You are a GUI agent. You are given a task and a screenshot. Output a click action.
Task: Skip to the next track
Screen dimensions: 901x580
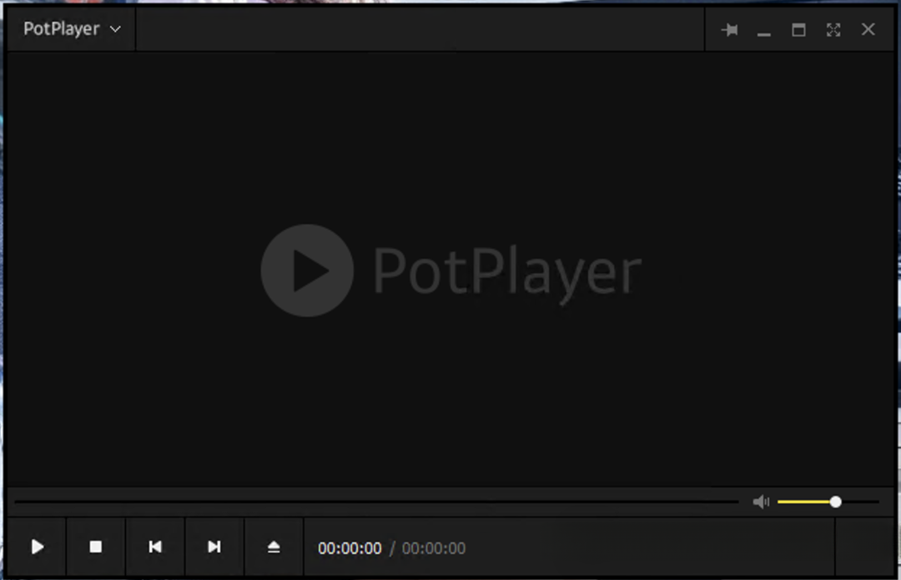(214, 547)
